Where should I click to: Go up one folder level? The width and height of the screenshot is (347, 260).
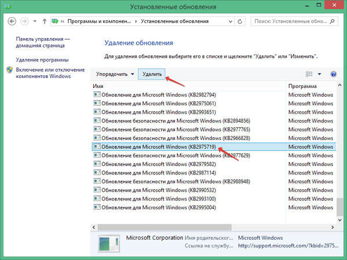(x=45, y=21)
